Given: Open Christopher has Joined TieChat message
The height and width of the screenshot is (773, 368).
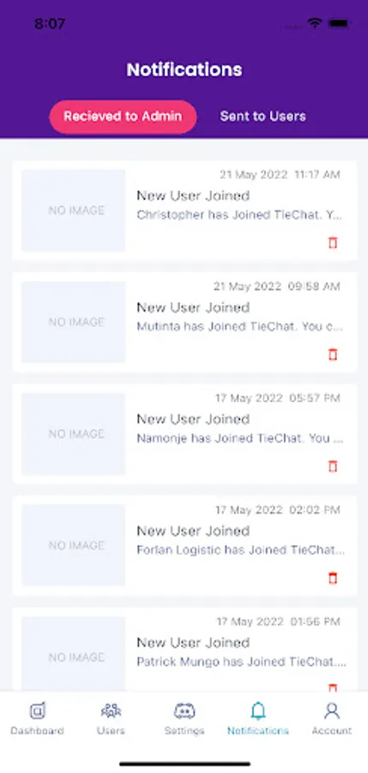Looking at the screenshot, I should pos(239,215).
